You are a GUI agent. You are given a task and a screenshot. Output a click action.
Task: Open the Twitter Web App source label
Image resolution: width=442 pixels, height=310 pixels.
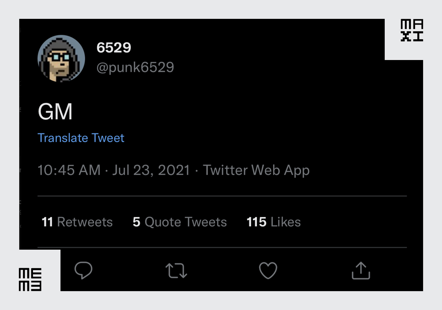tap(256, 170)
